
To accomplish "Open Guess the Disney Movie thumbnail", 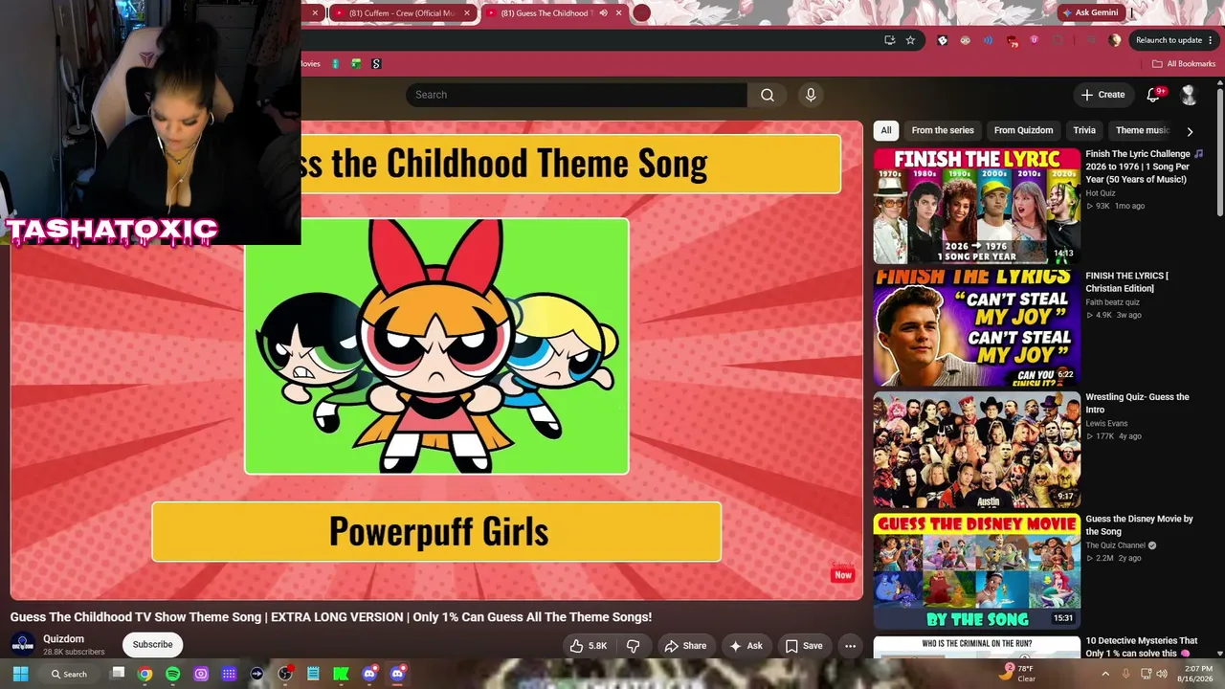I will coord(976,571).
